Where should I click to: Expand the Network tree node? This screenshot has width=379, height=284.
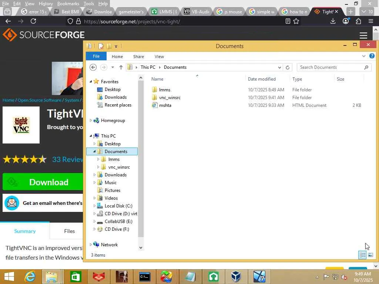pos(91,245)
